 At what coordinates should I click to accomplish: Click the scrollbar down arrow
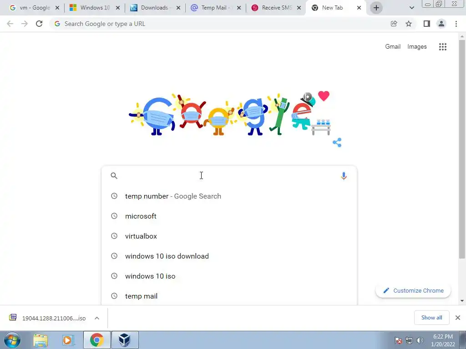click(462, 301)
